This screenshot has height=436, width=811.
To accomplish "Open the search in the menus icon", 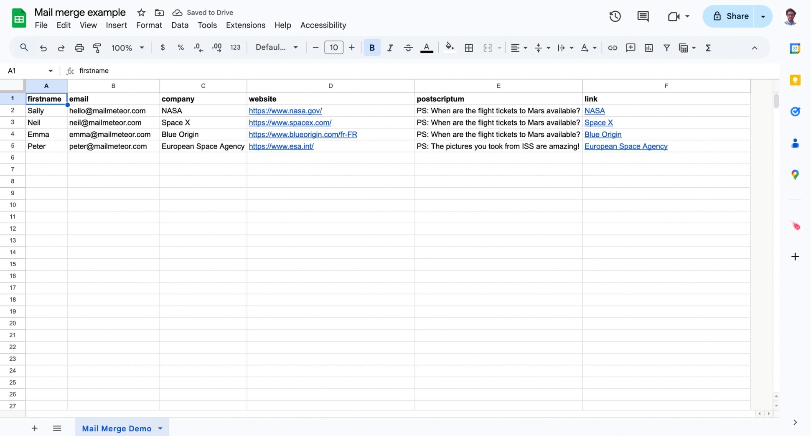I will point(24,48).
